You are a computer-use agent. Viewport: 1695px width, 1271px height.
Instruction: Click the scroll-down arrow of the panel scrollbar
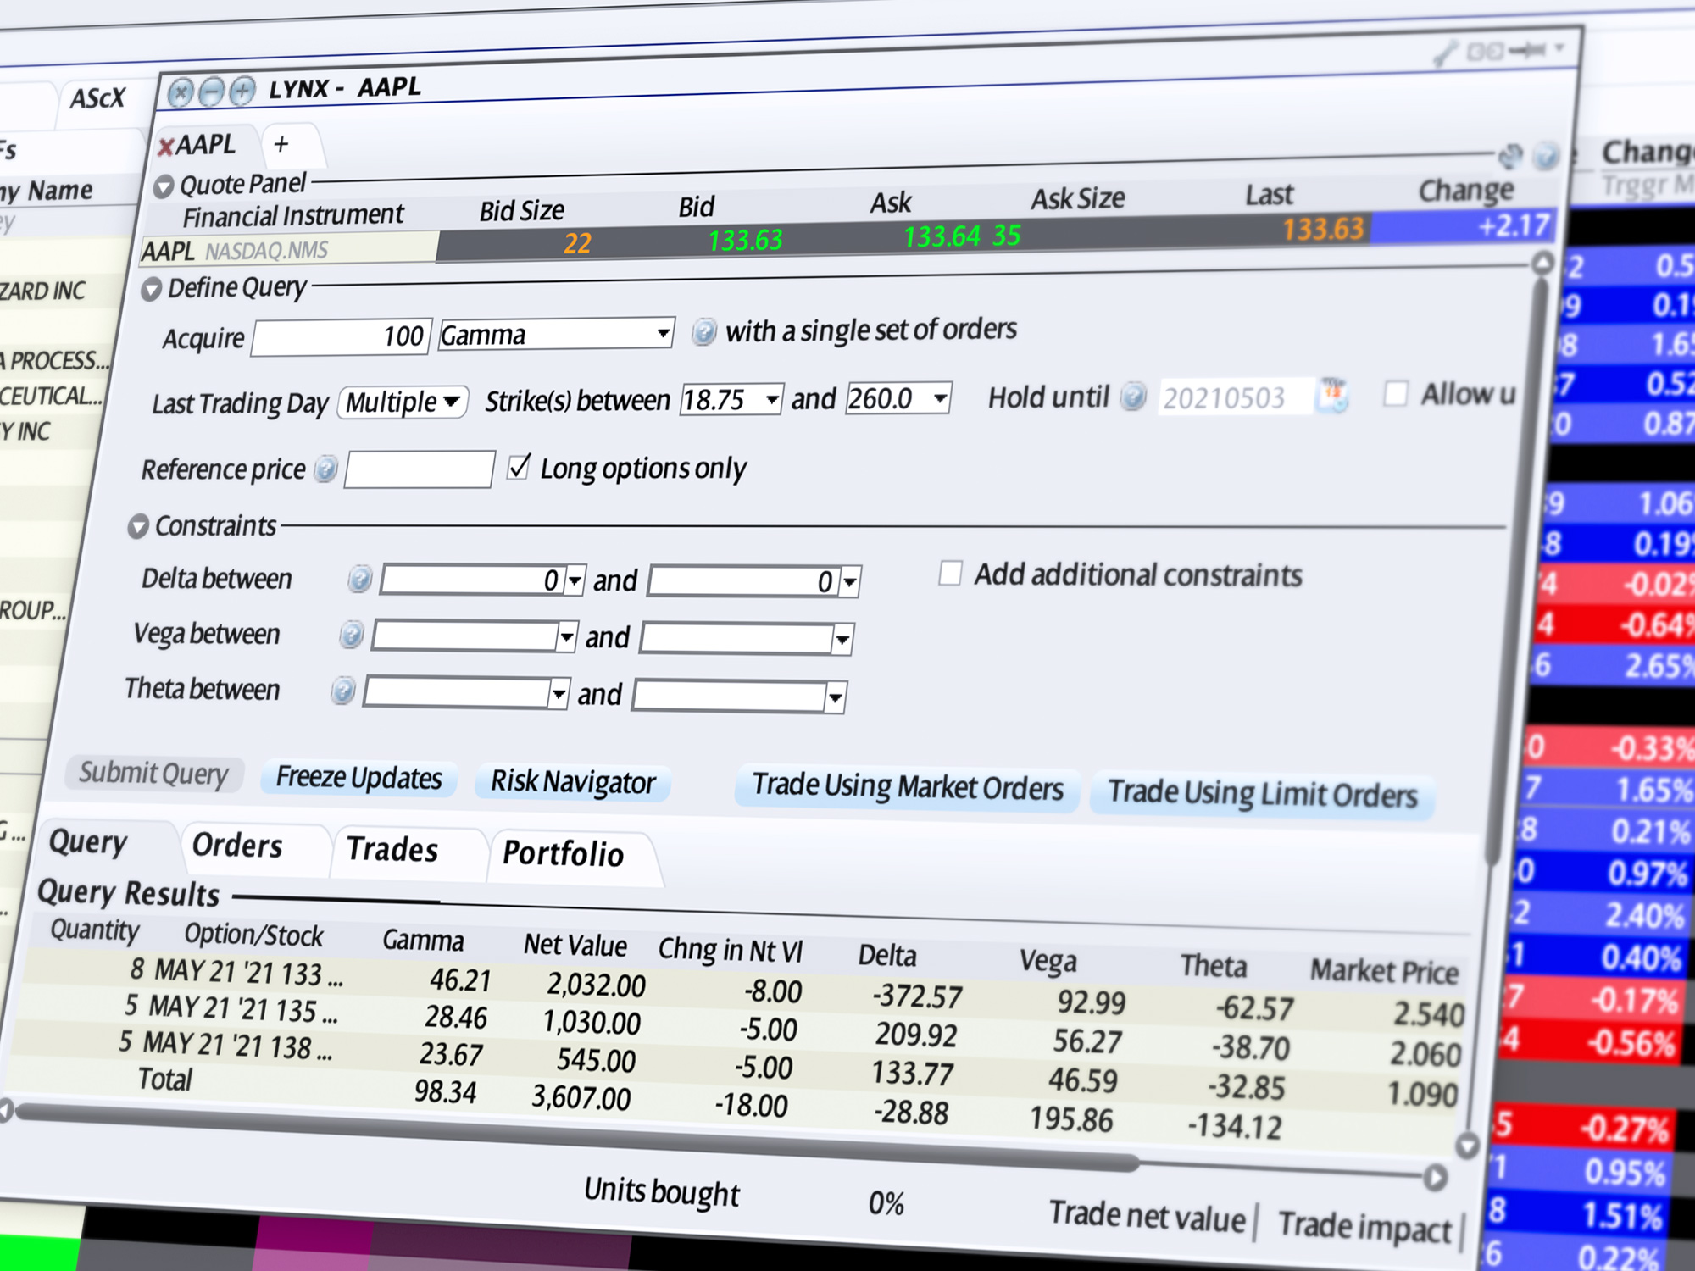pyautogui.click(x=1467, y=1146)
